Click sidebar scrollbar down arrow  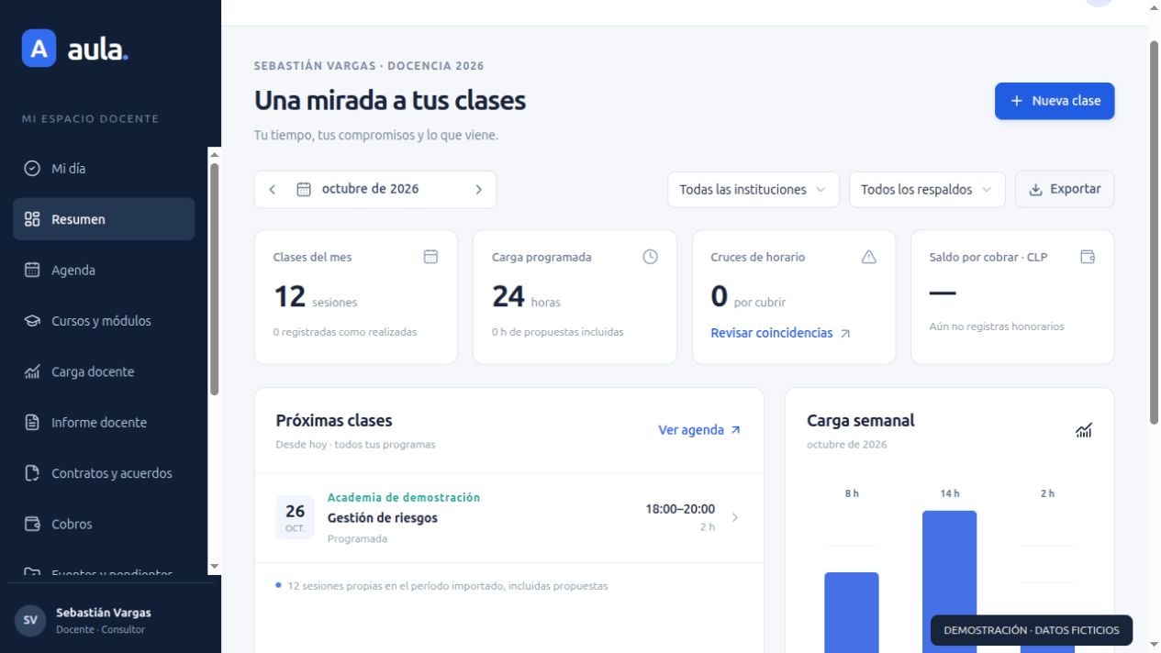215,567
